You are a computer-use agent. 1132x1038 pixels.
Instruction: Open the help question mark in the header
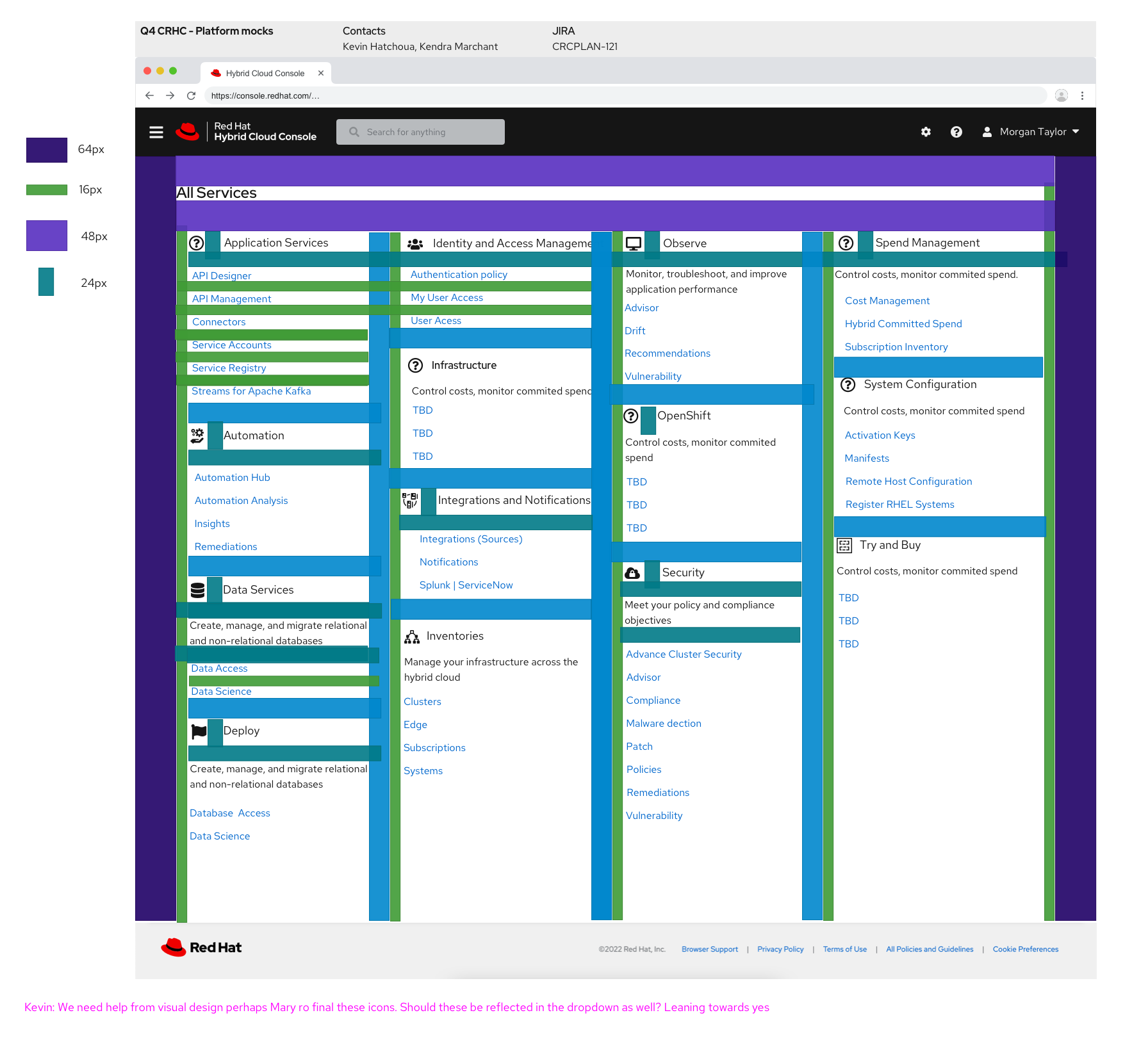pyautogui.click(x=956, y=132)
